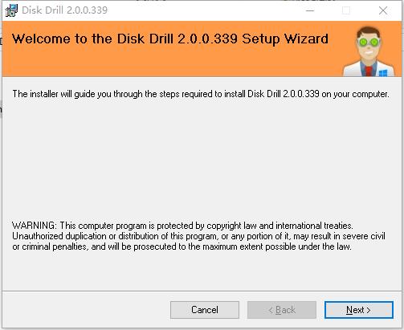404x330 pixels.
Task: Click the Windows logo on the mascot's coat
Action: [x=383, y=73]
